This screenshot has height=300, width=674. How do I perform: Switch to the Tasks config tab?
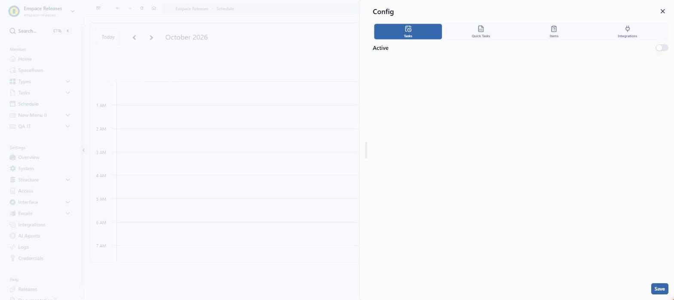point(408,31)
